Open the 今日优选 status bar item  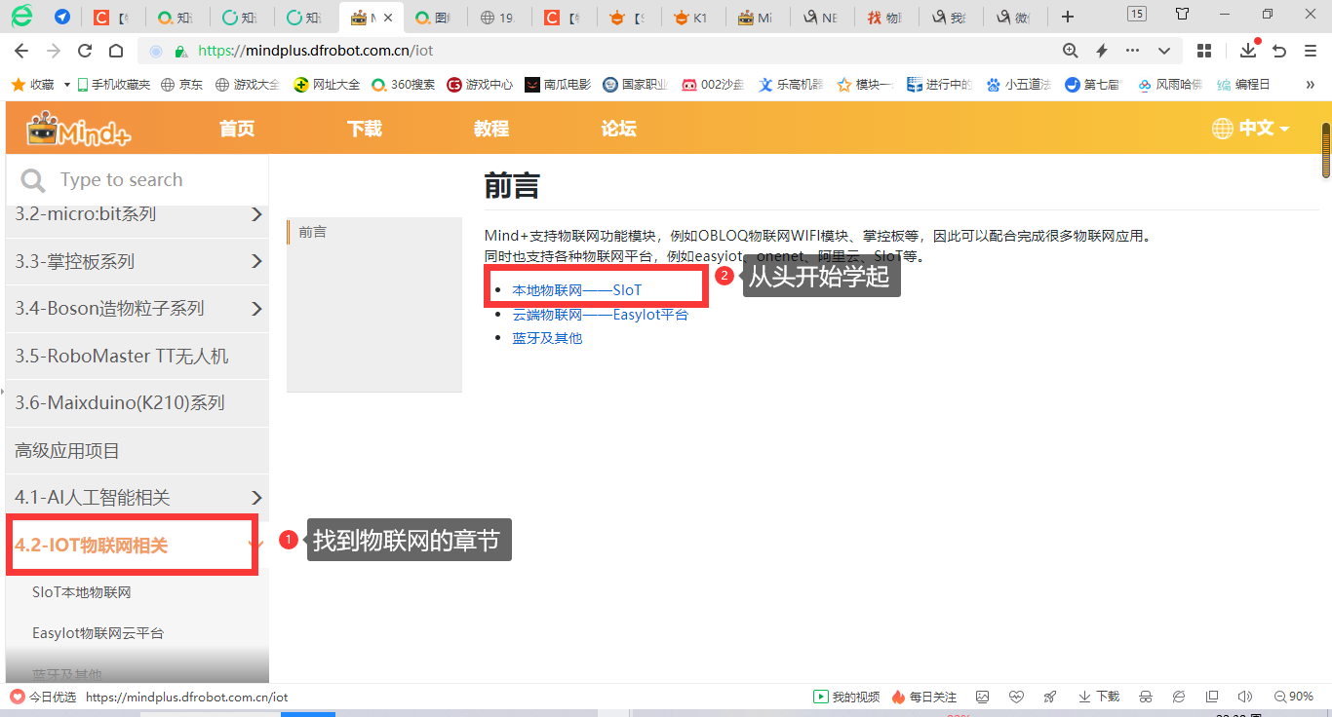tap(43, 697)
